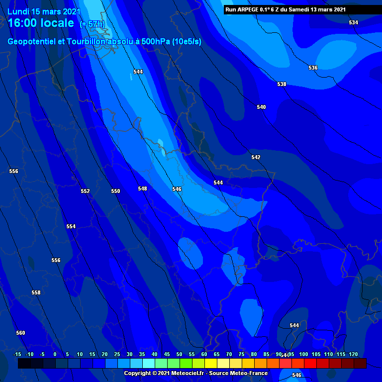Click the 534 contour label

pyautogui.click(x=353, y=23)
